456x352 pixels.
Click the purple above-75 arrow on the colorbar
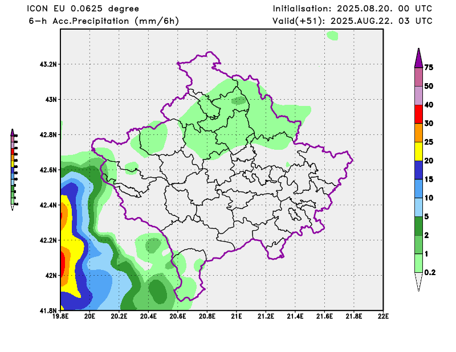click(418, 58)
